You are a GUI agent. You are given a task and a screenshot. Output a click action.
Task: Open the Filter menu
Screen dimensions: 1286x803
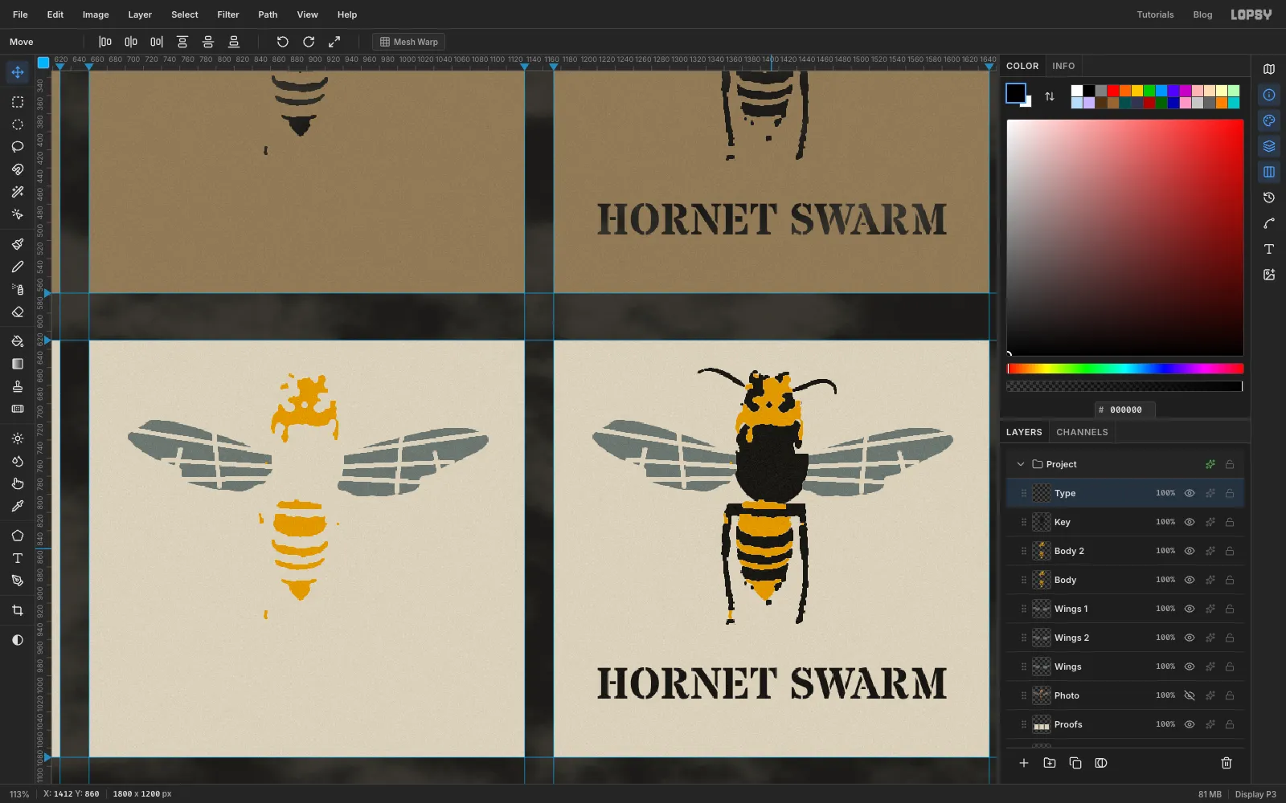228,14
